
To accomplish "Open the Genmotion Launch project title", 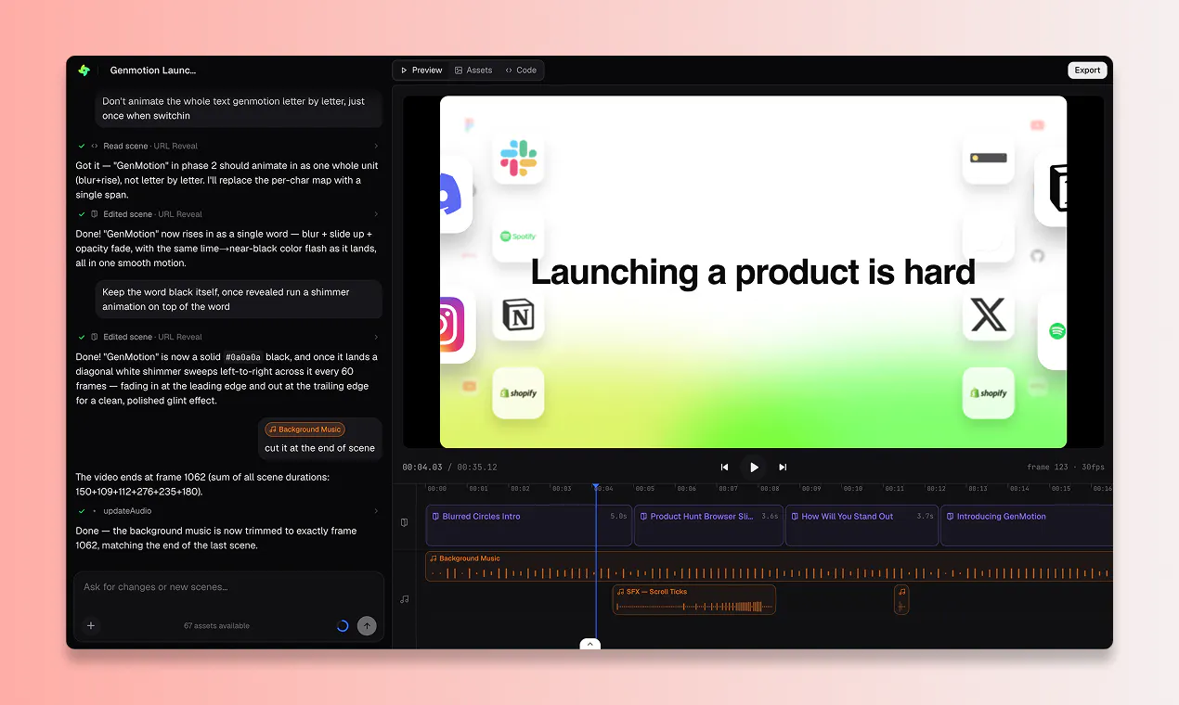I will 153,70.
